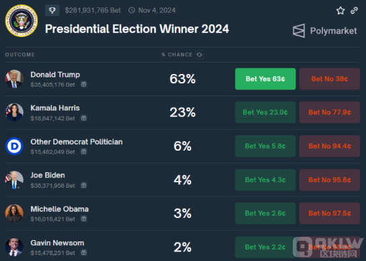The height and width of the screenshot is (261, 366).
Task: Select Bet No 38¢ for Donald Trump
Action: coord(330,79)
